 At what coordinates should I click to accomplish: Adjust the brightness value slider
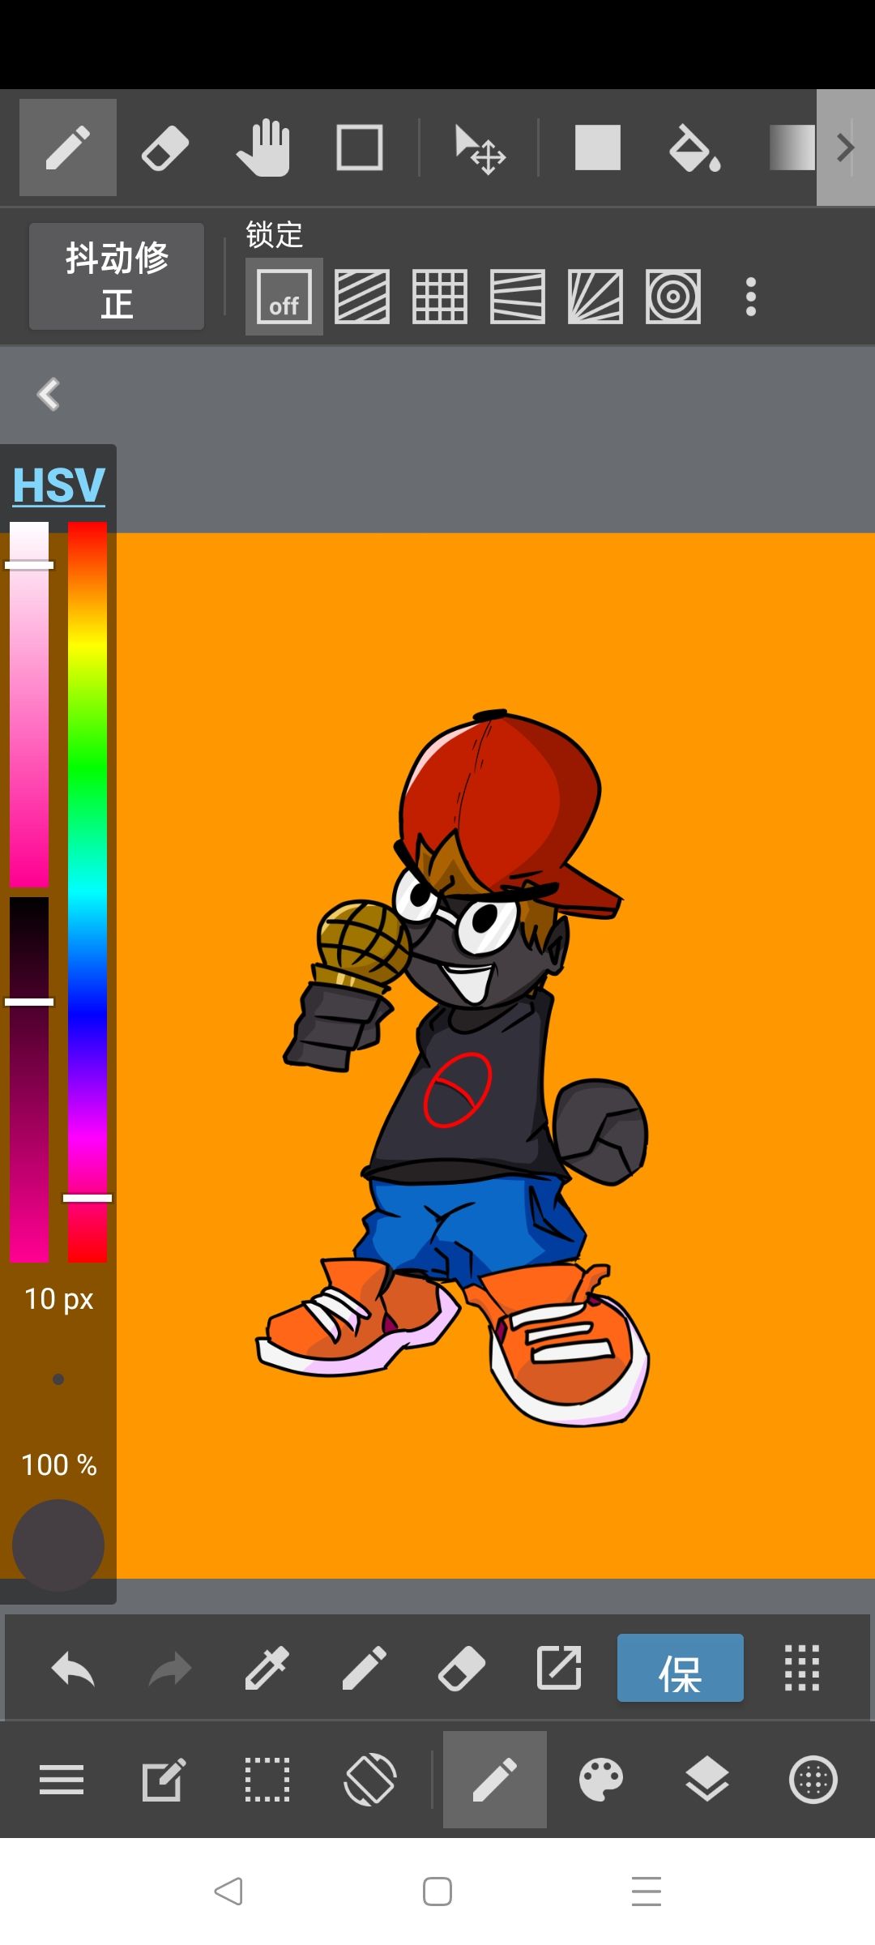[x=29, y=1079]
